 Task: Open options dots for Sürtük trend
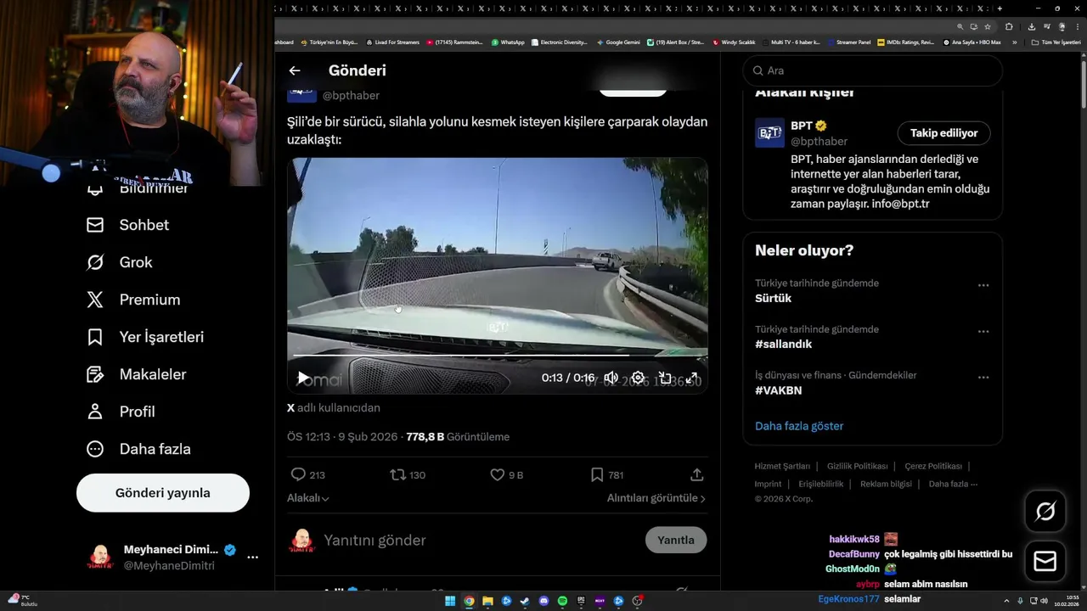[x=983, y=285]
